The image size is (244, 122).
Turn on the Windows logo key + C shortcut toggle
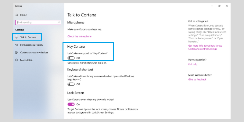point(71,84)
